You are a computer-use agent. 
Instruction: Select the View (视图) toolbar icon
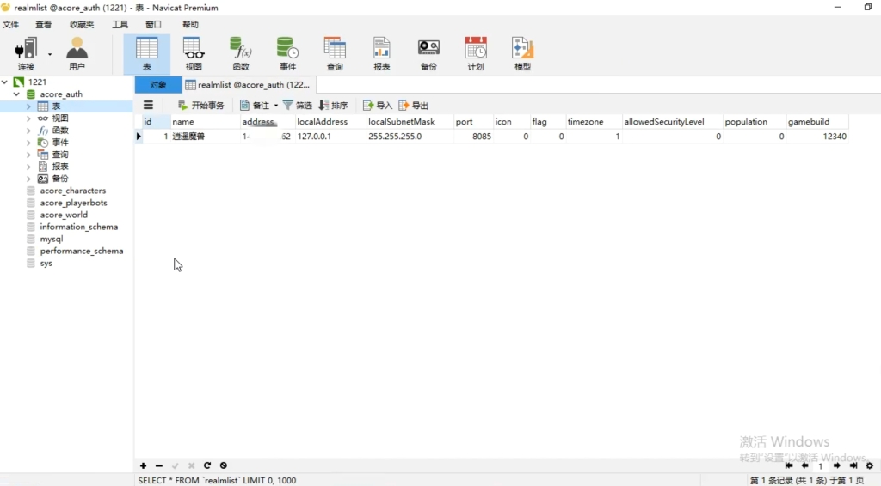[x=194, y=53]
